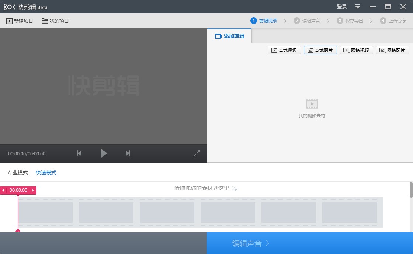Click 登录 to sign in

click(x=341, y=7)
